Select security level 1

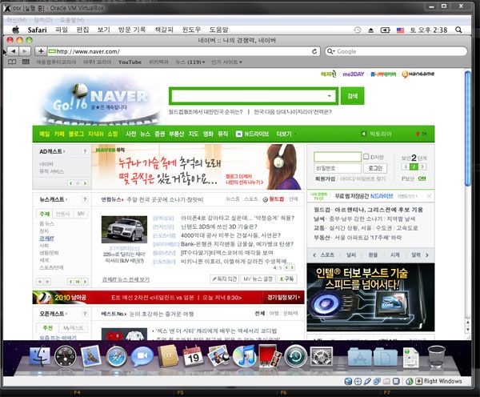[x=405, y=166]
